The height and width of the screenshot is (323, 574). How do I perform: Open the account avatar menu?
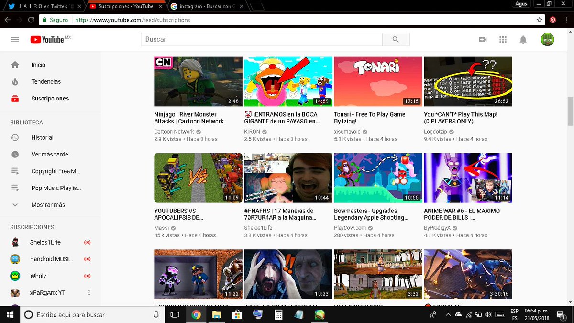click(x=548, y=40)
